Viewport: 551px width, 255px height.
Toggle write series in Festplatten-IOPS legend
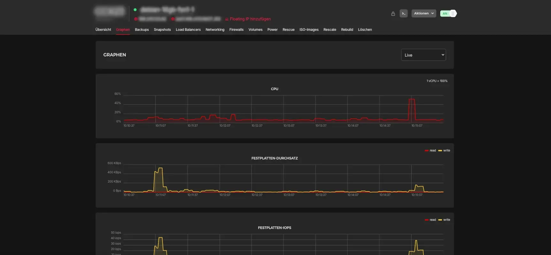tap(444, 220)
